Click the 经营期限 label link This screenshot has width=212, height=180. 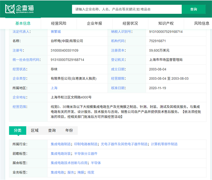pos(118,78)
